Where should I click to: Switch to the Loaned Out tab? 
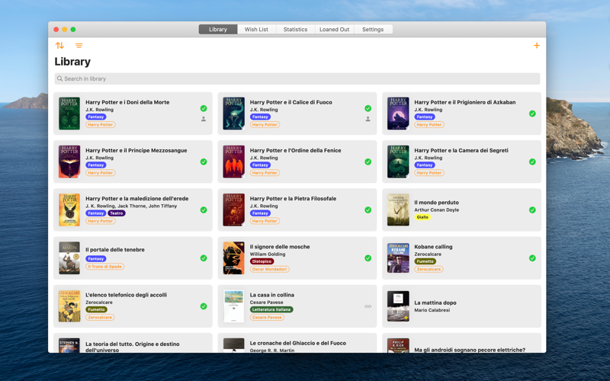point(334,29)
